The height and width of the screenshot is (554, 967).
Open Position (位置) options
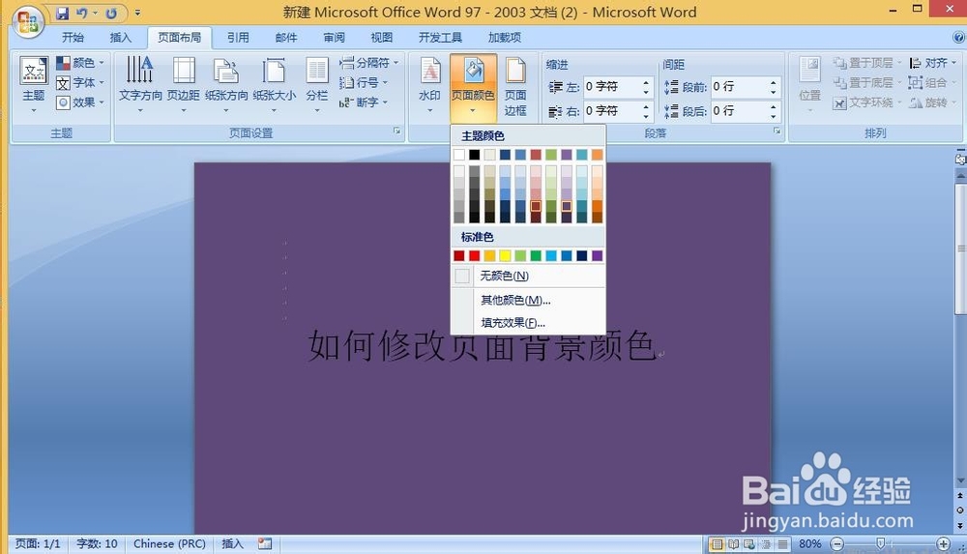click(x=809, y=84)
